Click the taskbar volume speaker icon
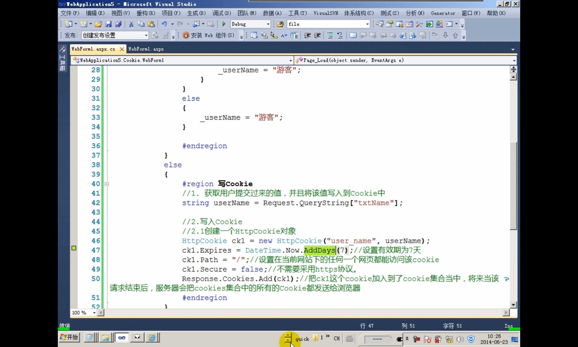Image resolution: width=578 pixels, height=347 pixels. point(460,339)
